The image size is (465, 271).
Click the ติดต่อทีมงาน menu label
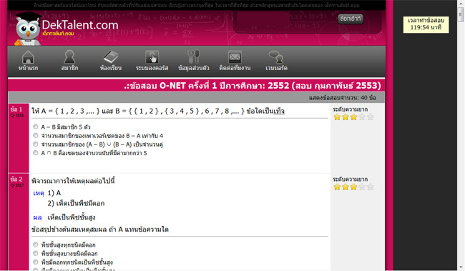[x=235, y=68]
